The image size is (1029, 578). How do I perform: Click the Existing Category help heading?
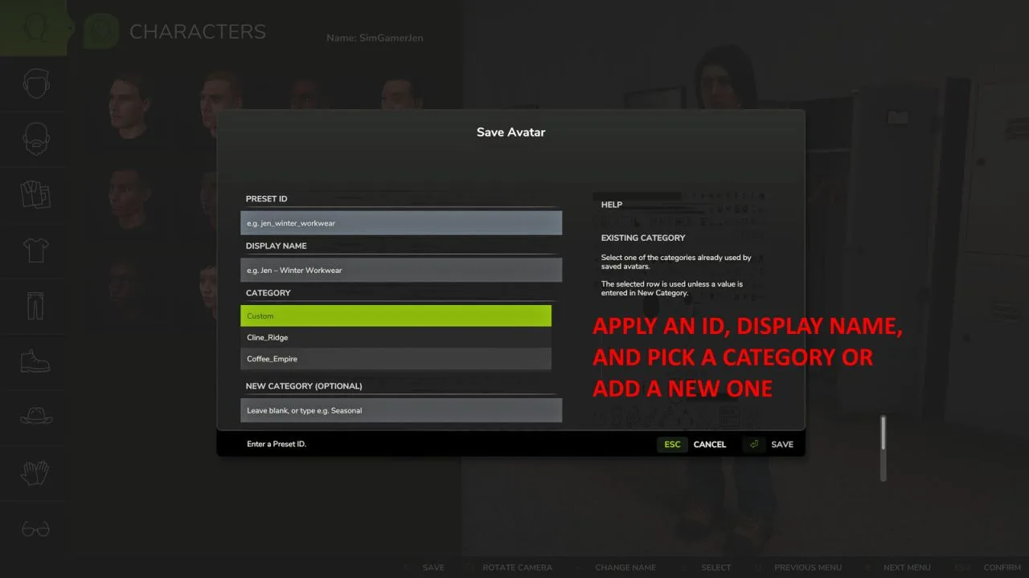point(643,238)
